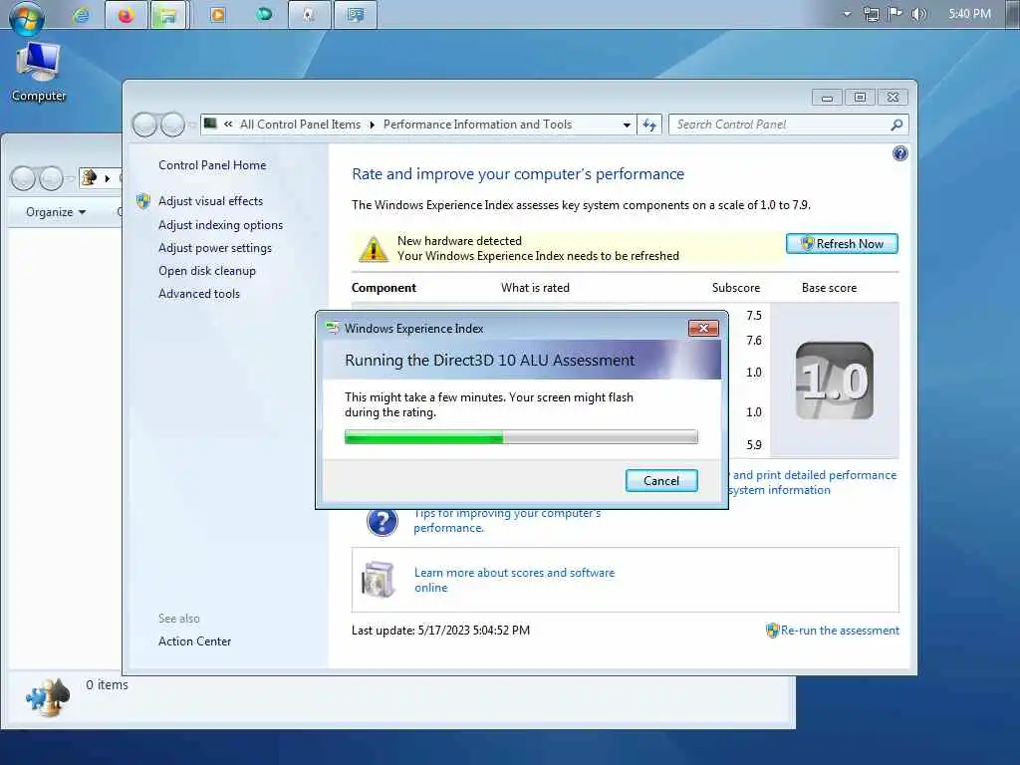Click the games icon in details pane

[48, 696]
